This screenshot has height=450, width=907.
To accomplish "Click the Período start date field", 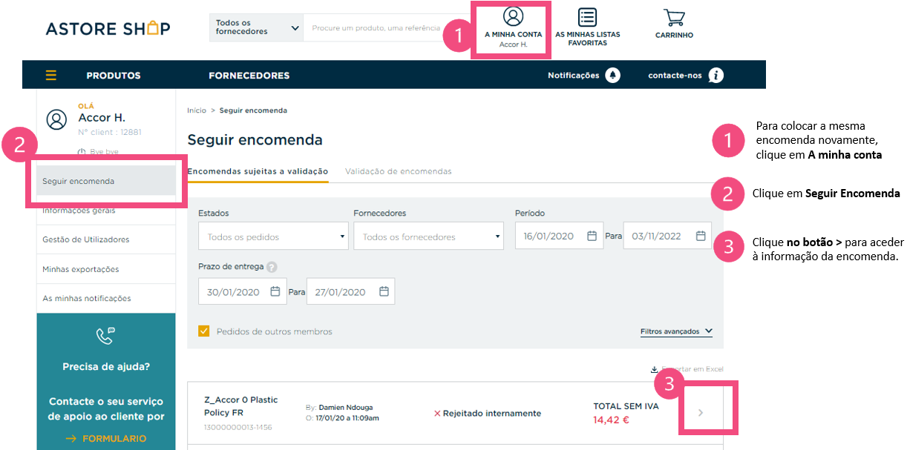I will pyautogui.click(x=559, y=236).
